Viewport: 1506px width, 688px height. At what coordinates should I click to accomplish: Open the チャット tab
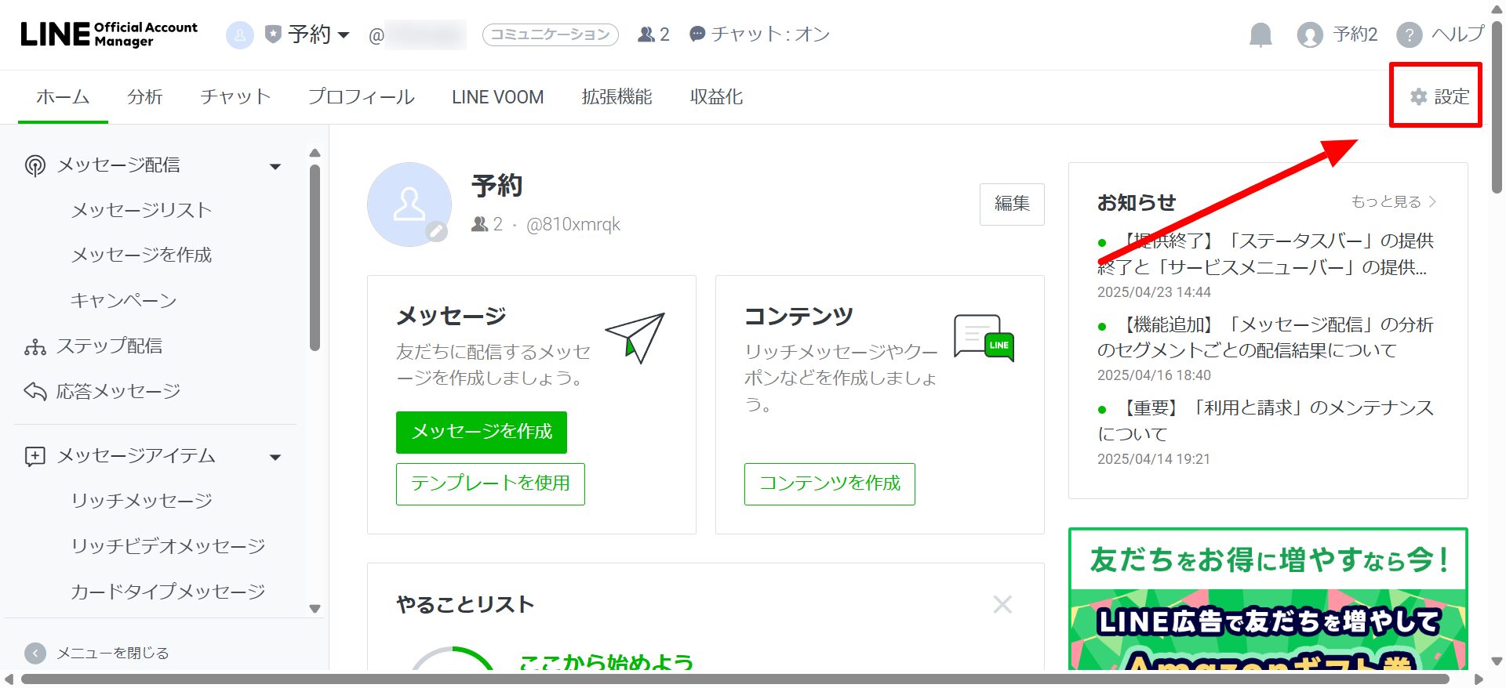235,97
